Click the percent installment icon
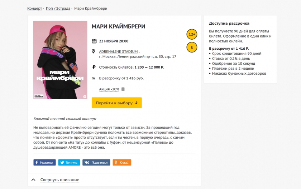Viewport: 301px width, 189px height. (94, 78)
